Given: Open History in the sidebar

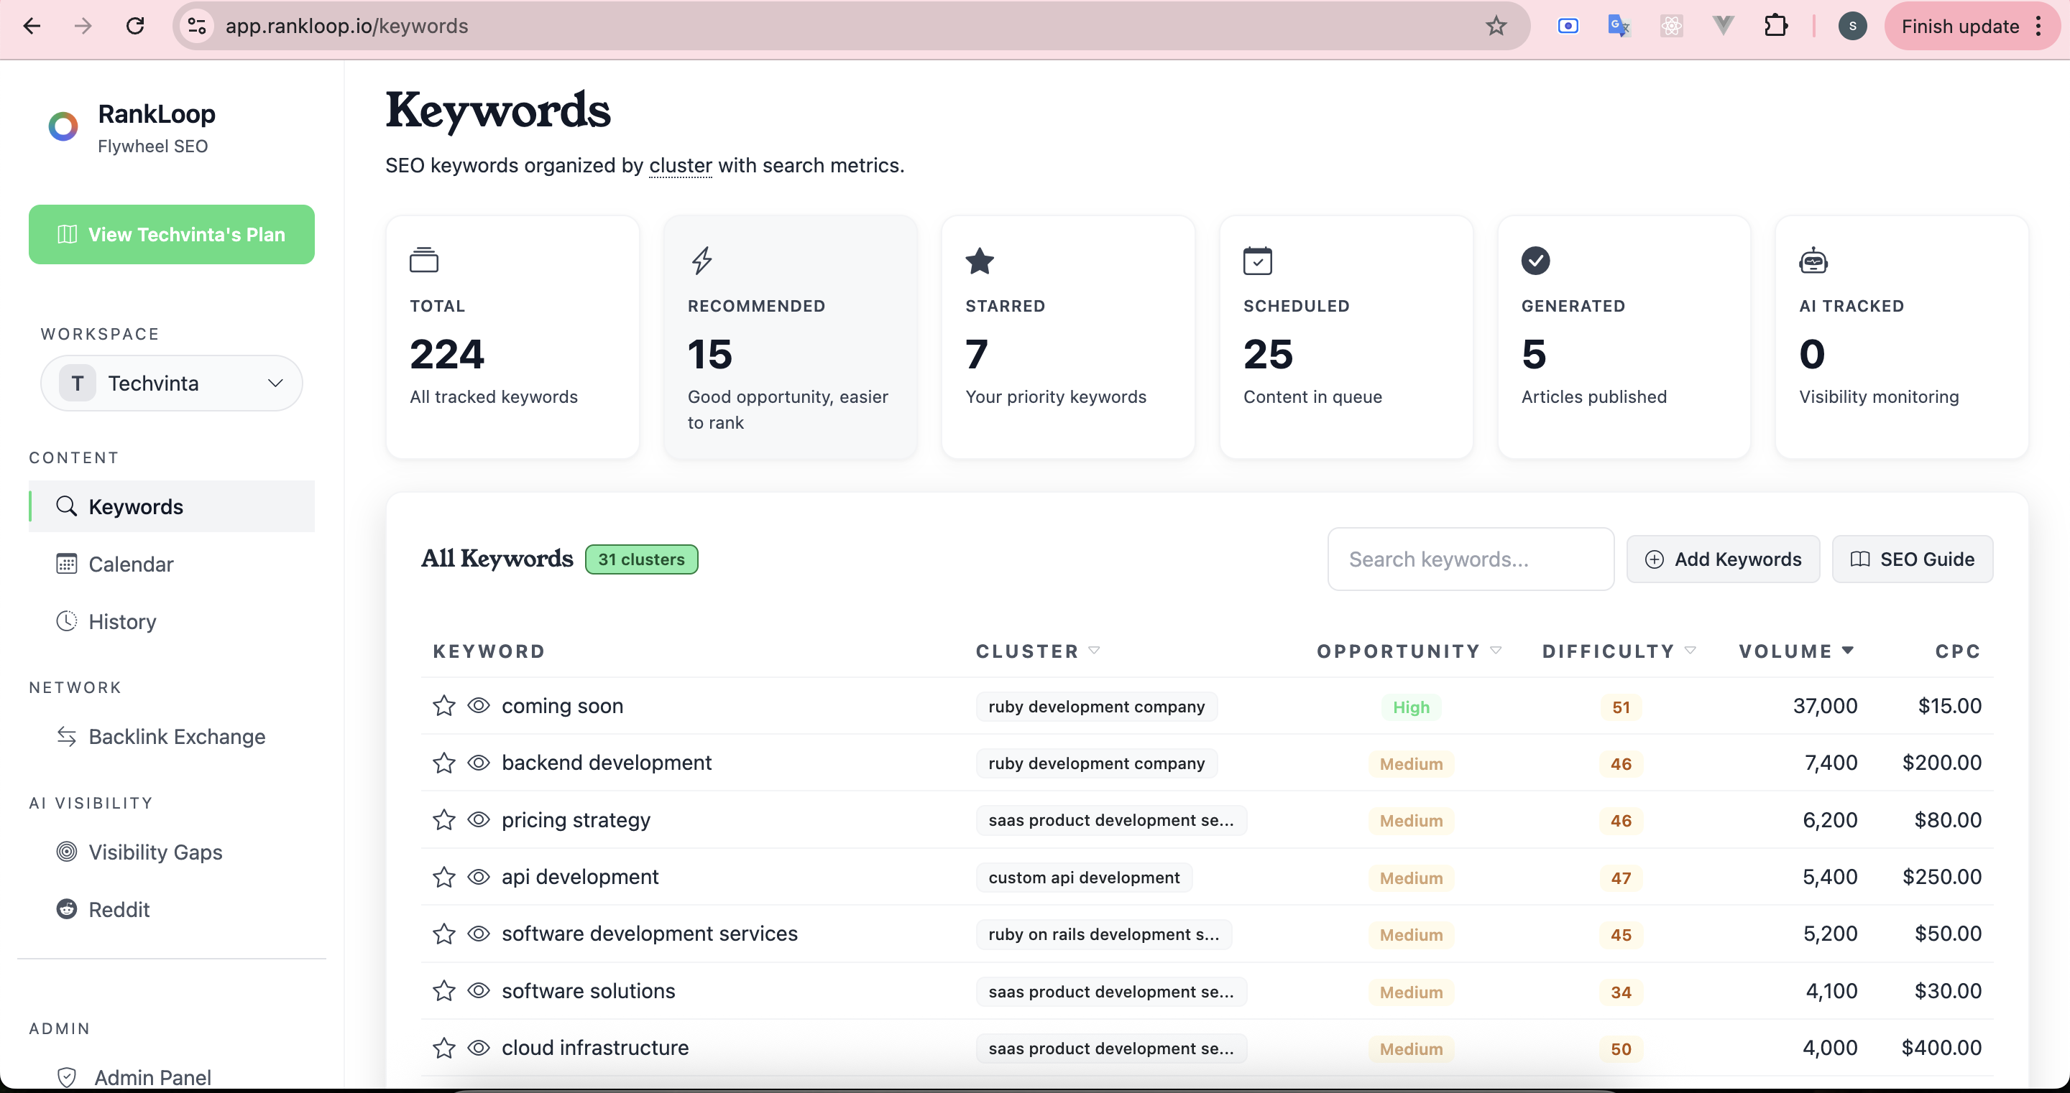Looking at the screenshot, I should tap(172, 622).
